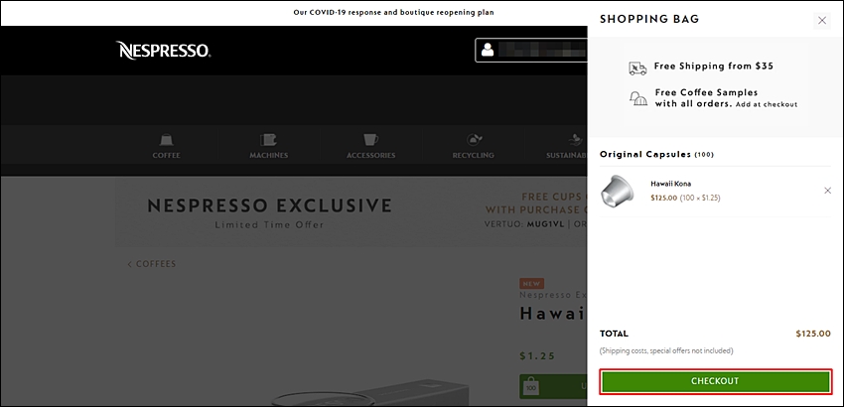
Task: Click the Nespresso Exclusive banner
Action: [351, 213]
